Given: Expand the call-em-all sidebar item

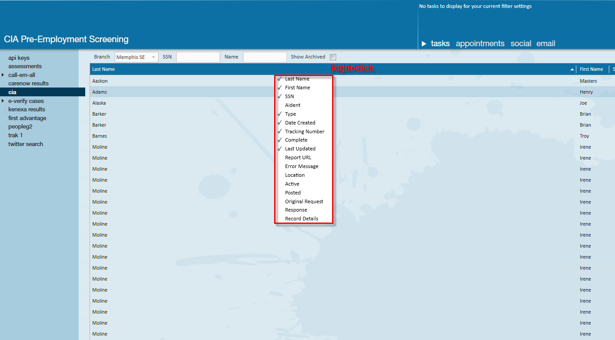Looking at the screenshot, I should (3, 75).
